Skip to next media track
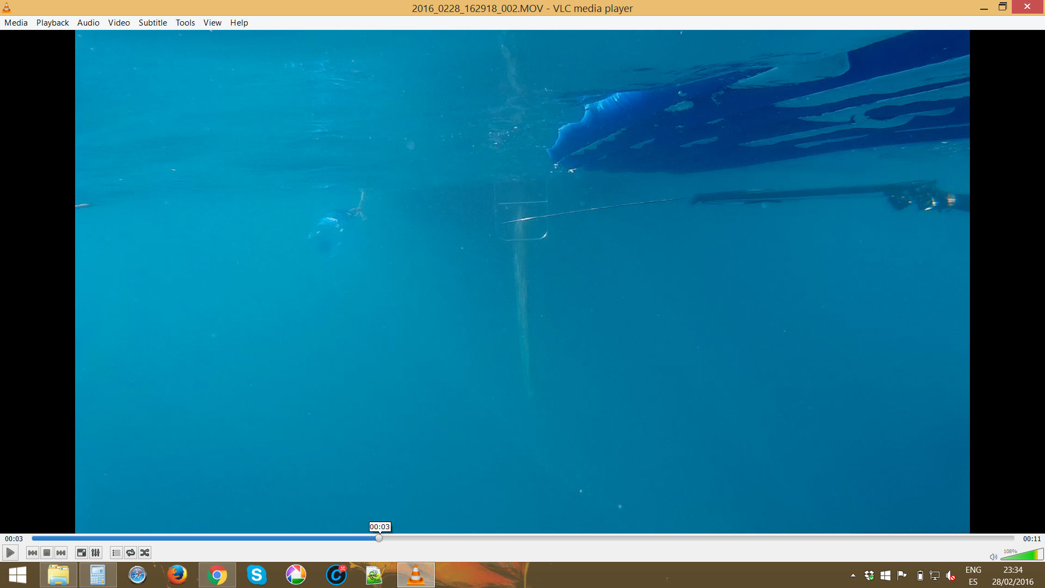 point(61,553)
